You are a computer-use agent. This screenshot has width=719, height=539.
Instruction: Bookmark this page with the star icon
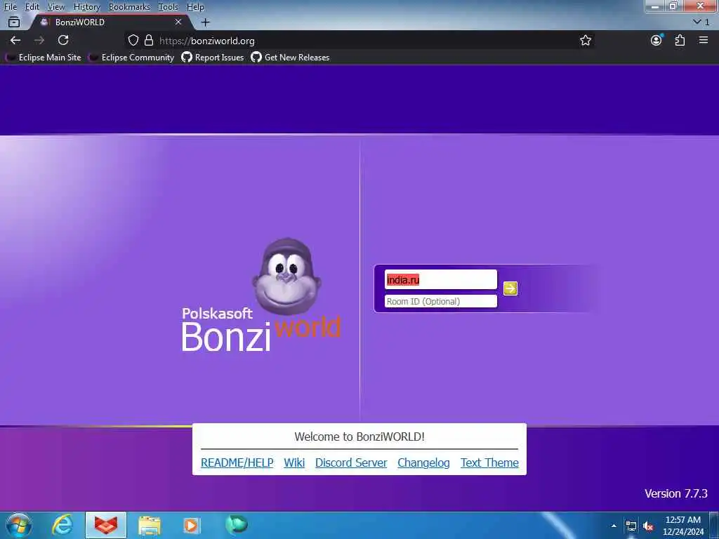coord(585,40)
